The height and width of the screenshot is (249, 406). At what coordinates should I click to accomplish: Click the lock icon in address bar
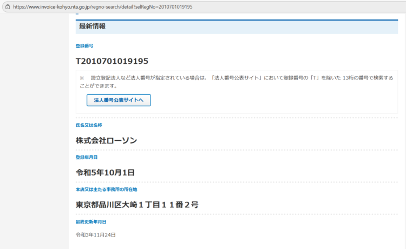click(8, 6)
